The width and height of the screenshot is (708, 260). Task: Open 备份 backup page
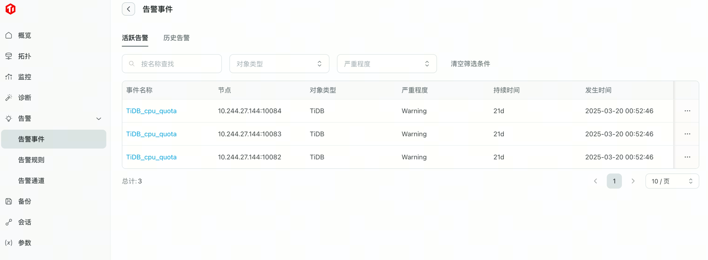tap(24, 201)
